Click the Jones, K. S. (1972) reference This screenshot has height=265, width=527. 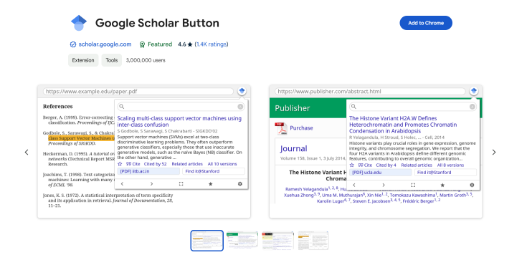pyautogui.click(x=108, y=200)
